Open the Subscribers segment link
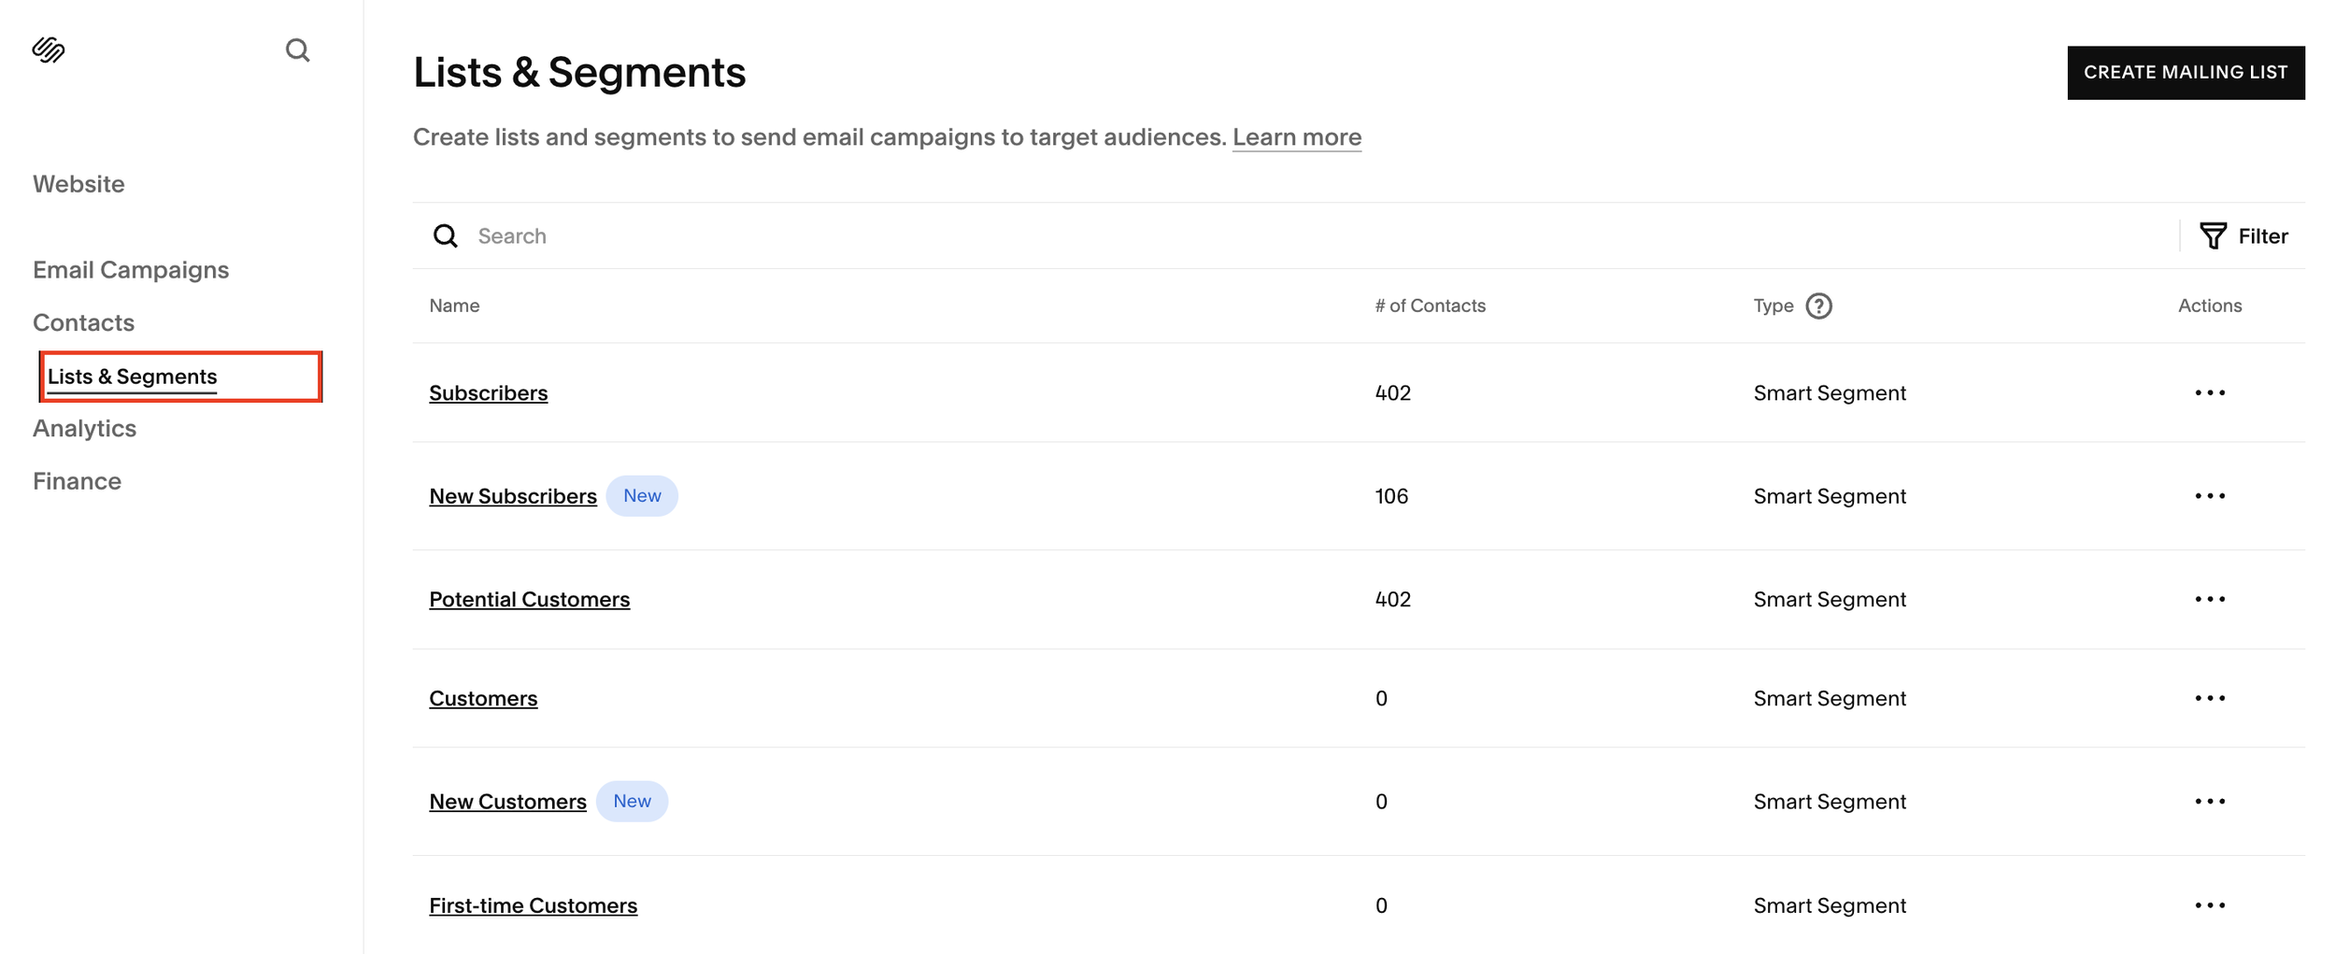2336x954 pixels. [488, 393]
